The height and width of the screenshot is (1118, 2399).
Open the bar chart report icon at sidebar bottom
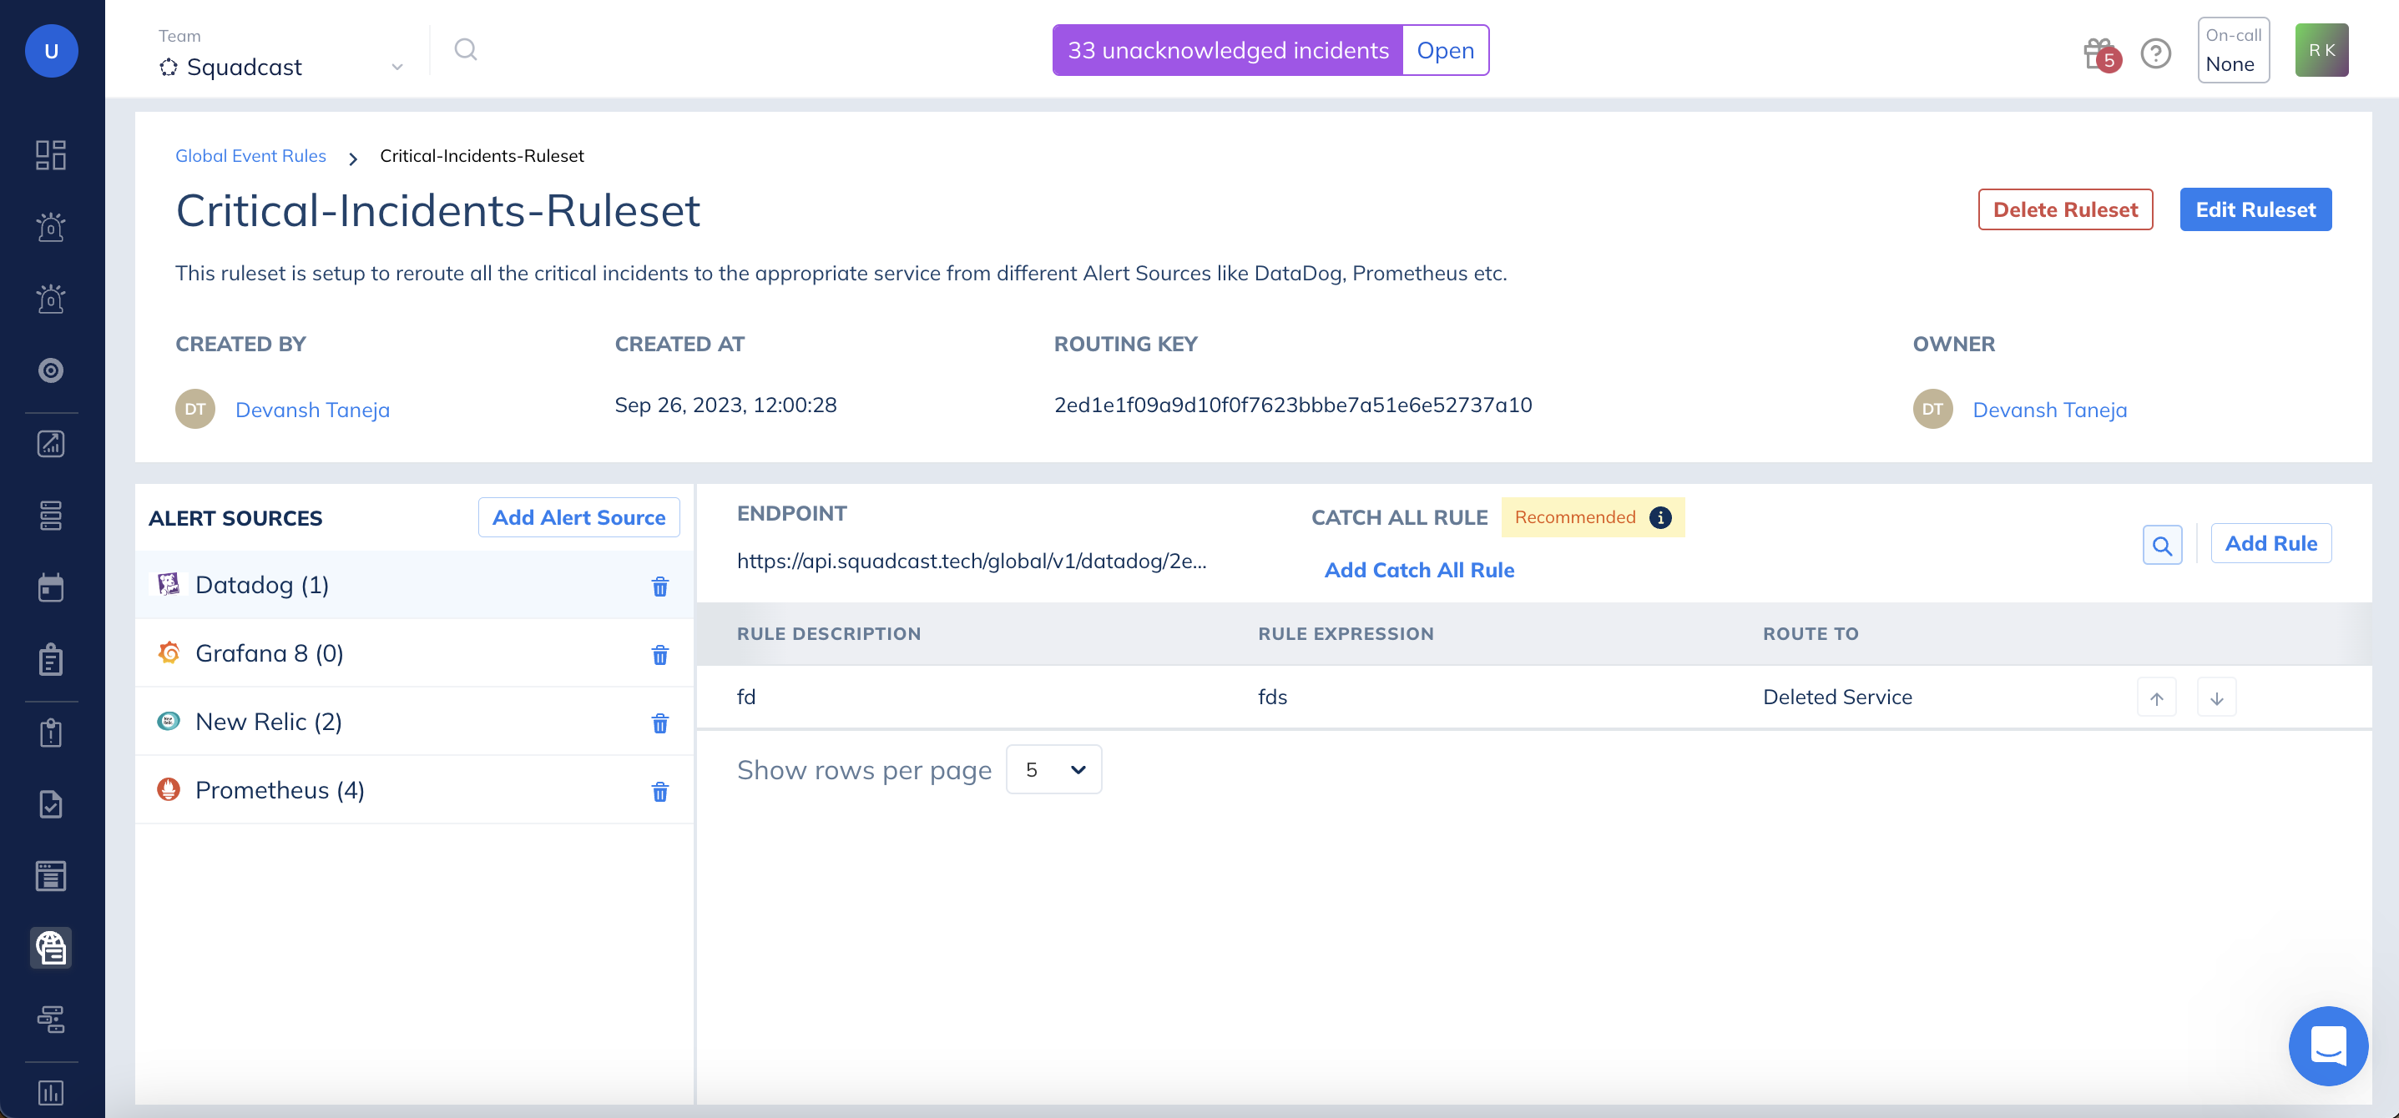51,1092
